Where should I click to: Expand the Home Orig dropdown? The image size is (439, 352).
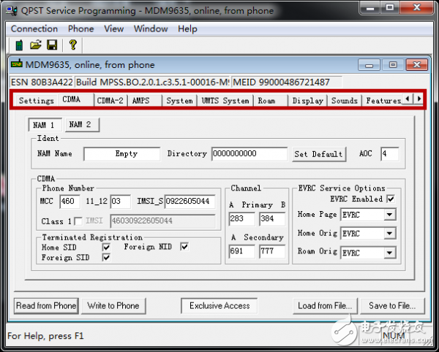[389, 234]
